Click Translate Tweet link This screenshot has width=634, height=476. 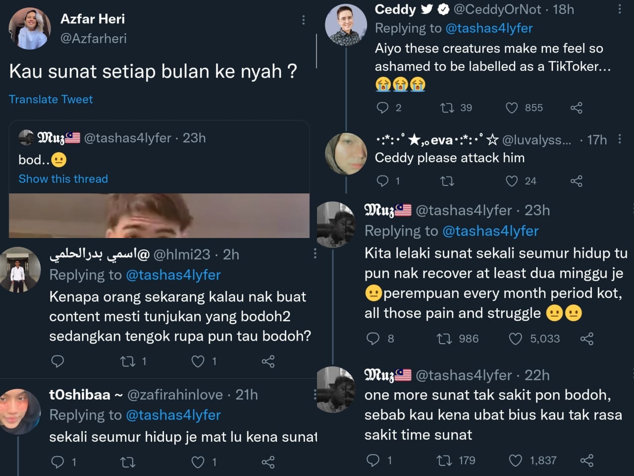pyautogui.click(x=51, y=99)
